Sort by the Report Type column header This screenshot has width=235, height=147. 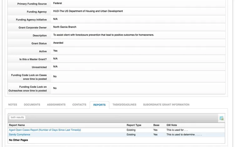pyautogui.click(x=134, y=125)
